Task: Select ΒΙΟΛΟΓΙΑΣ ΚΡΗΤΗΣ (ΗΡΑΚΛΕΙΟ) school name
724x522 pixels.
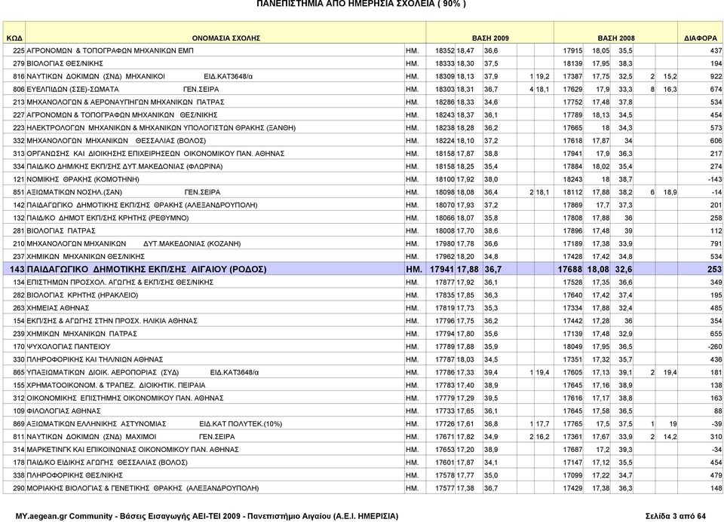Action: (82, 295)
